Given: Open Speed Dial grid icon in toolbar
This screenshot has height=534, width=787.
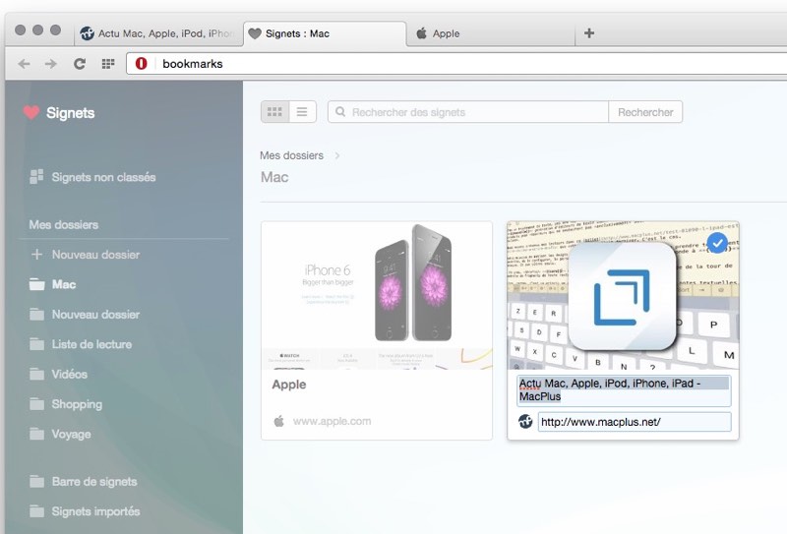Looking at the screenshot, I should pos(108,64).
